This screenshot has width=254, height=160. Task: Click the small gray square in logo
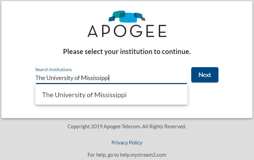tap(143, 19)
